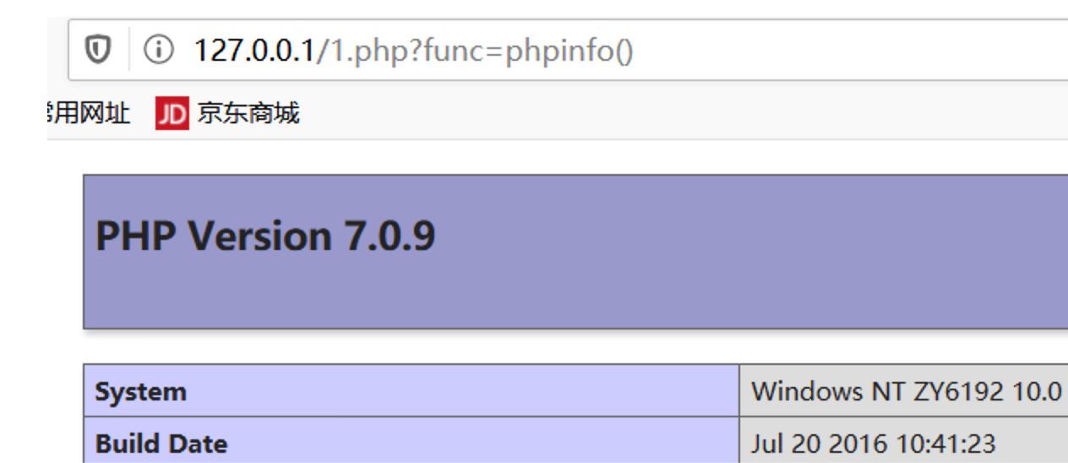This screenshot has width=1068, height=463.
Task: Open site information via the info icon
Action: tap(157, 51)
